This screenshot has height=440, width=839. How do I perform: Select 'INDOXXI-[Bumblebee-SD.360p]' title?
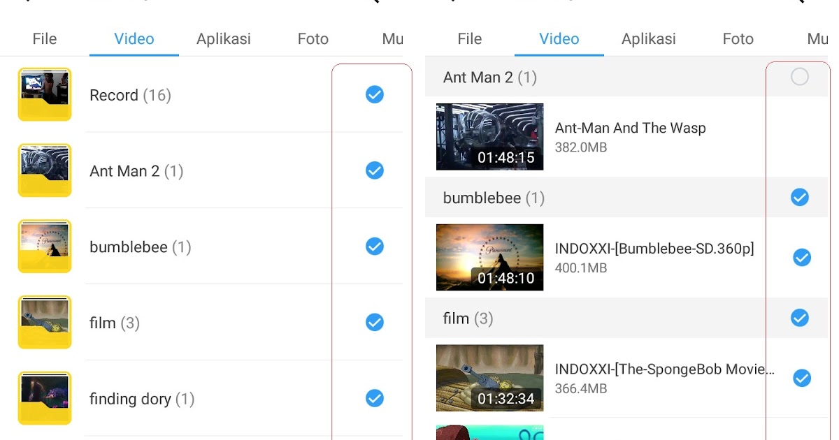coord(654,249)
